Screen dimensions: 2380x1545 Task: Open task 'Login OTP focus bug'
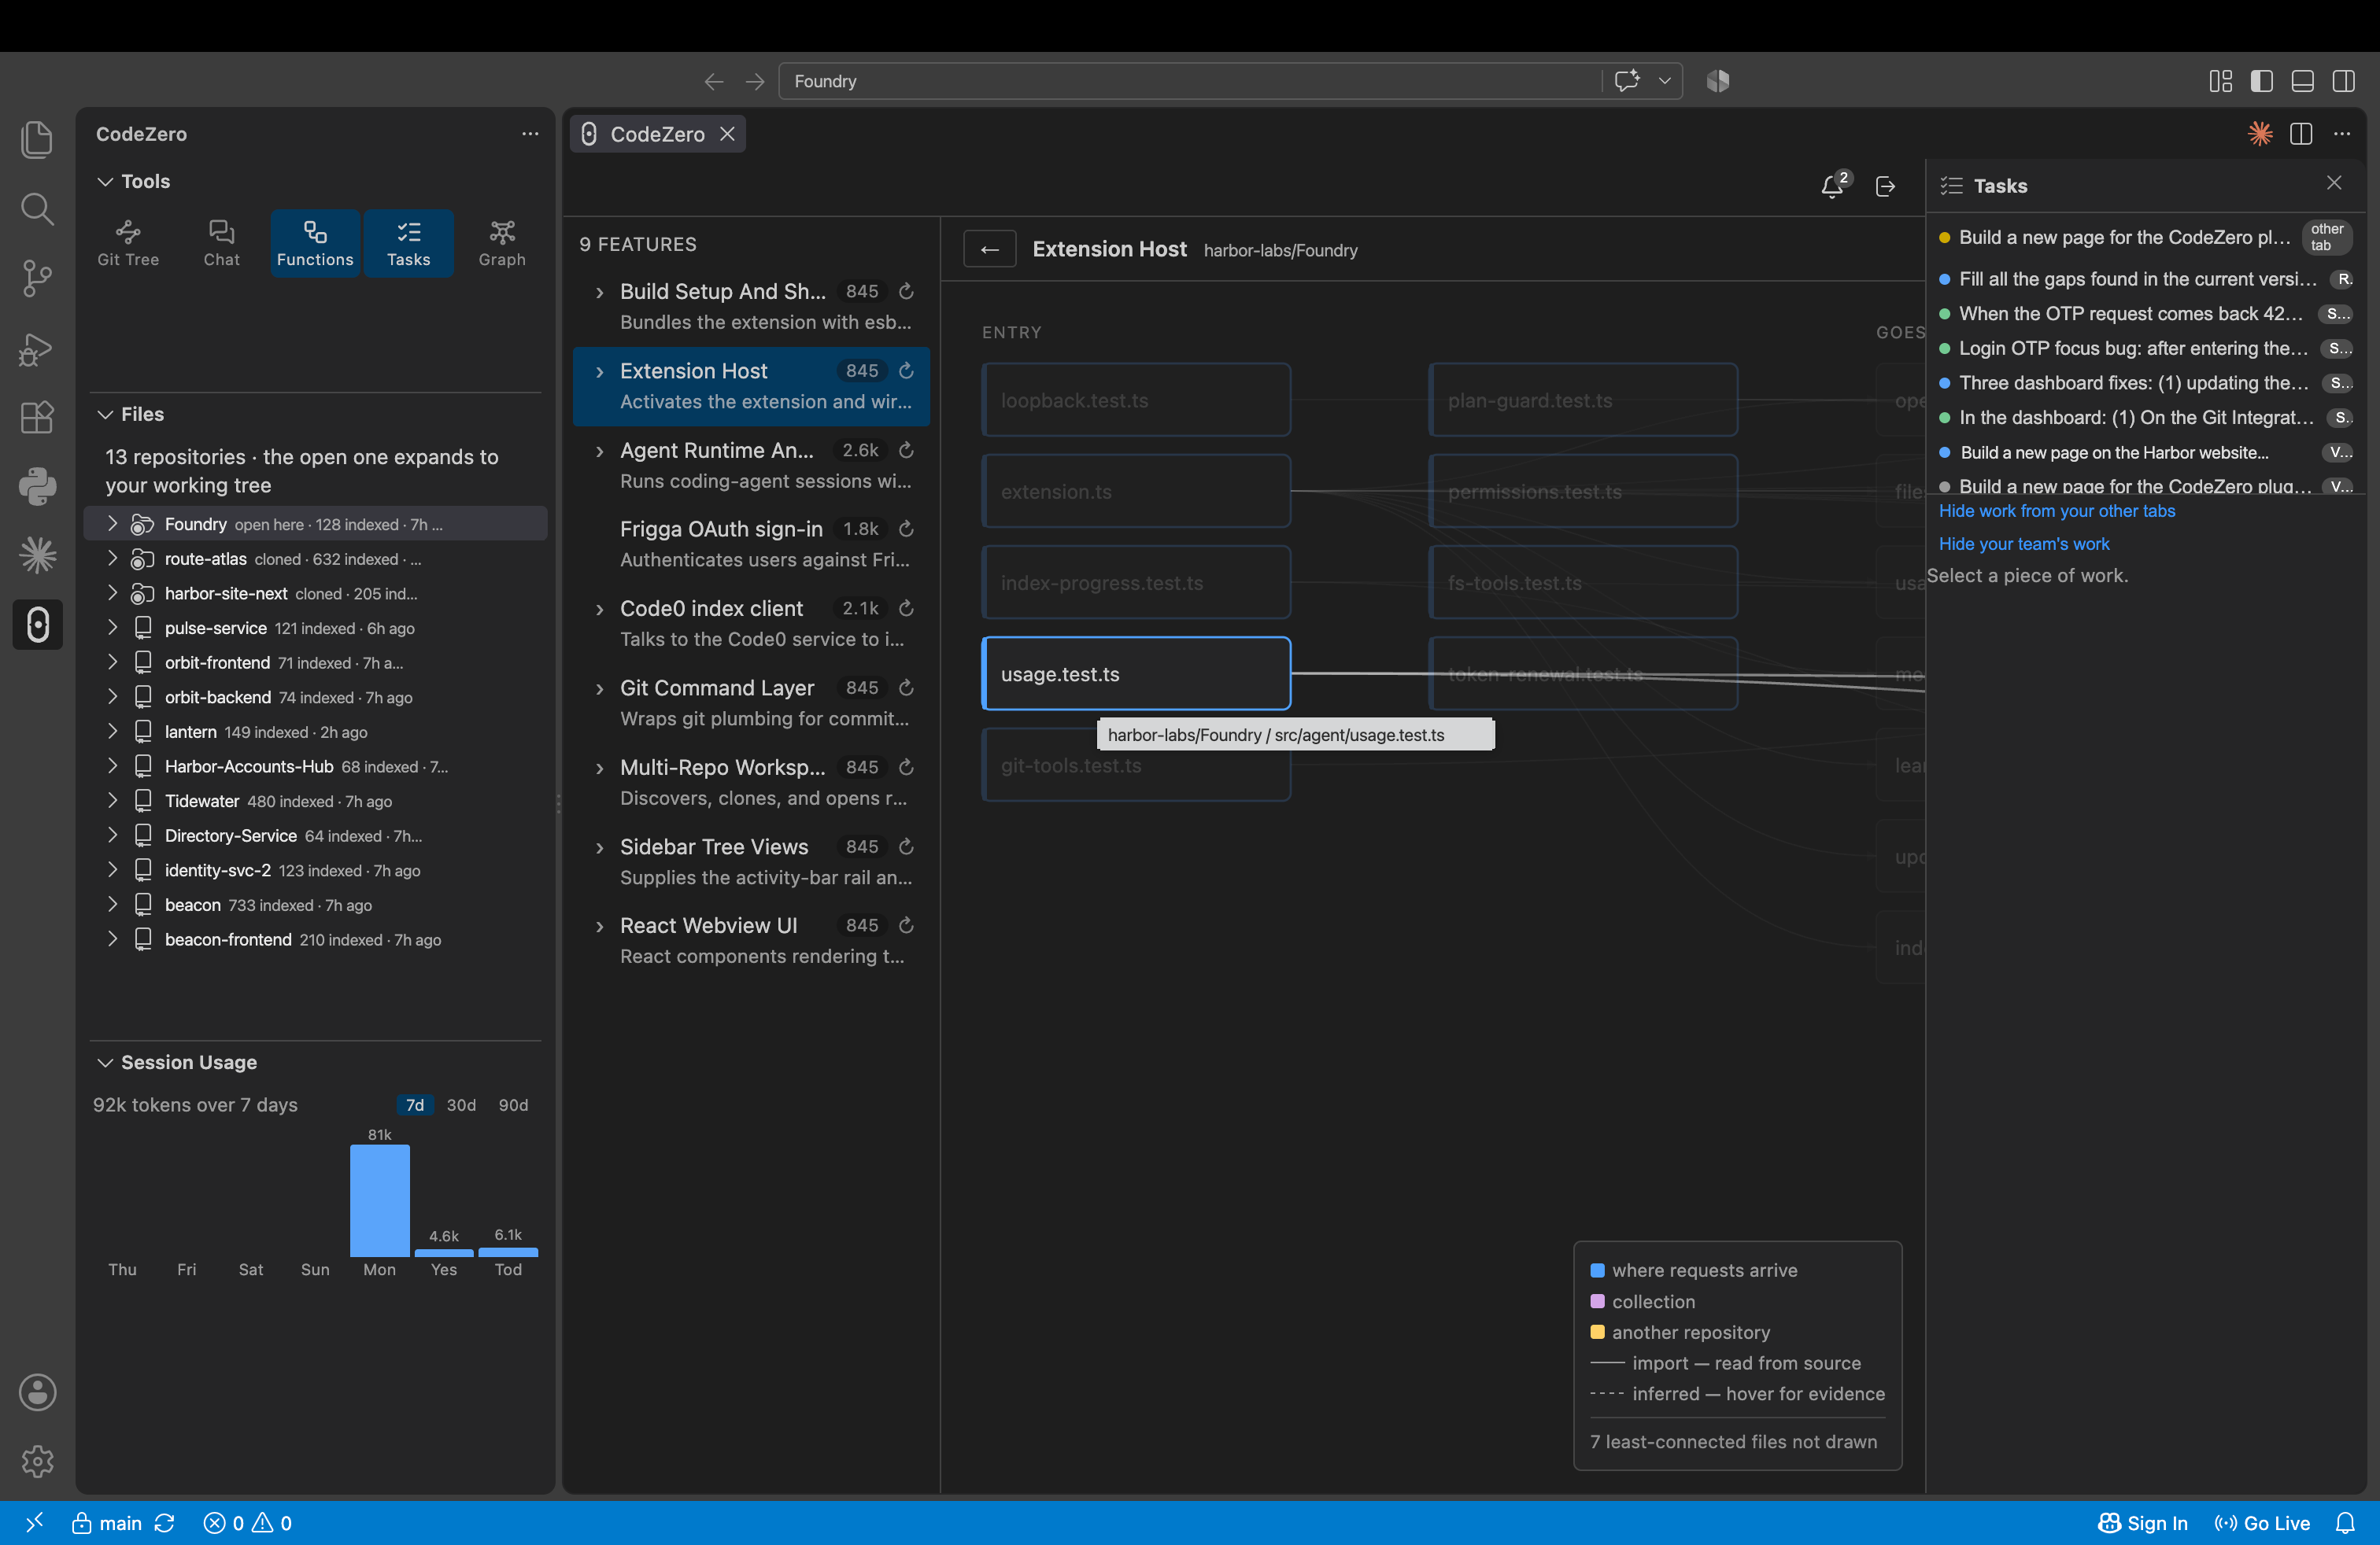[2145, 348]
